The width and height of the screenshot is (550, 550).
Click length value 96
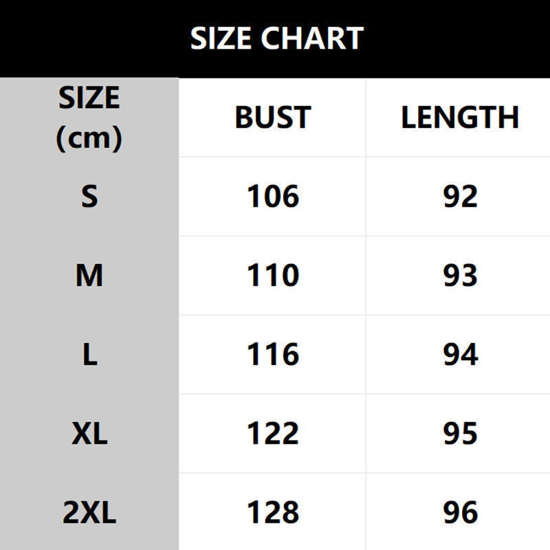click(x=460, y=513)
